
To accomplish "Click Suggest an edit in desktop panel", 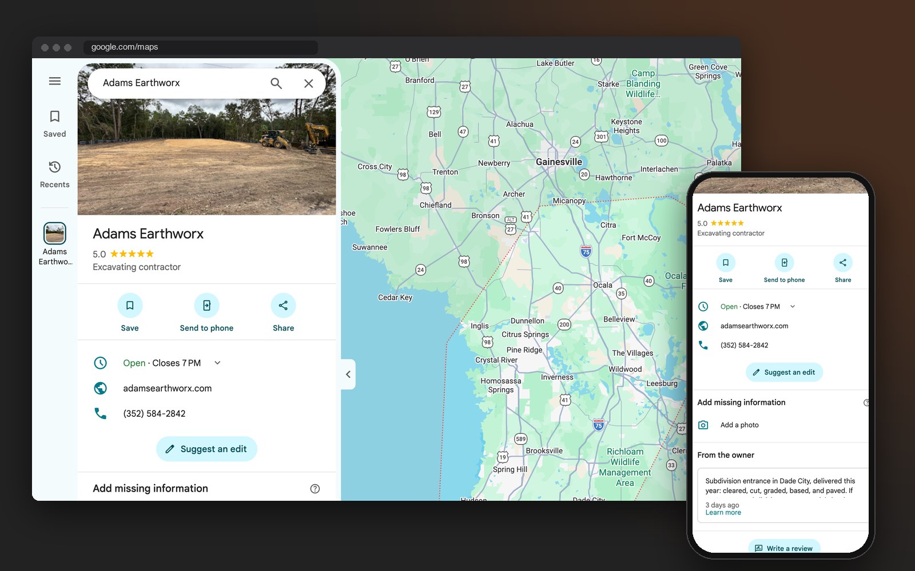I will (x=206, y=449).
